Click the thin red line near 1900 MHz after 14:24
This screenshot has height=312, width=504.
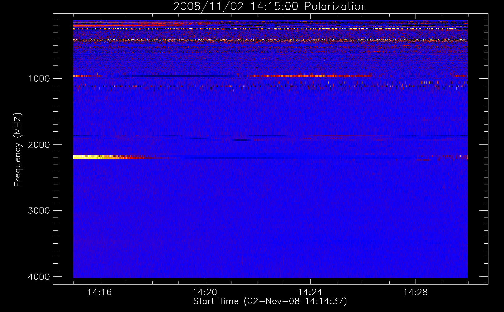point(343,136)
